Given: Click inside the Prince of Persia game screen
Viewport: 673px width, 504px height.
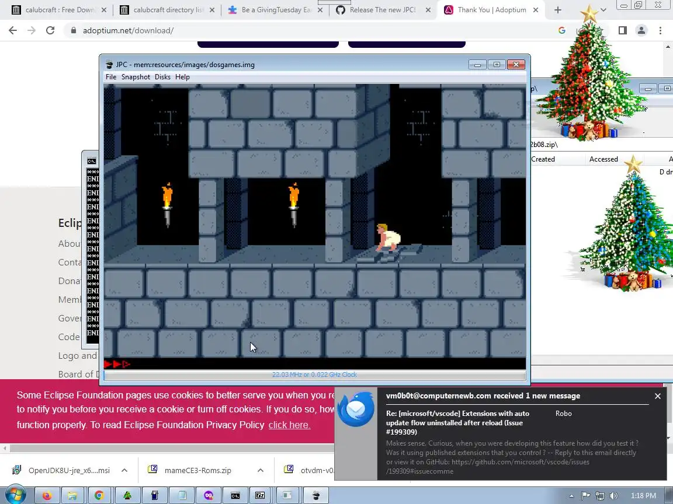Looking at the screenshot, I should (315, 226).
